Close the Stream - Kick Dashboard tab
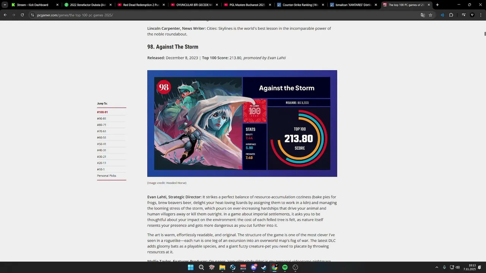This screenshot has height=273, width=486. tap(57, 5)
